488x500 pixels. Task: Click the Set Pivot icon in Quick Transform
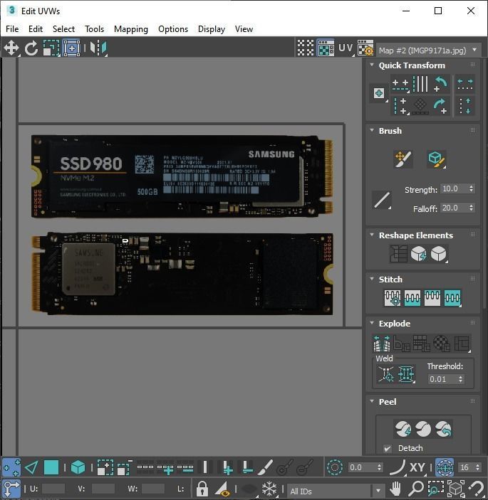(x=379, y=93)
